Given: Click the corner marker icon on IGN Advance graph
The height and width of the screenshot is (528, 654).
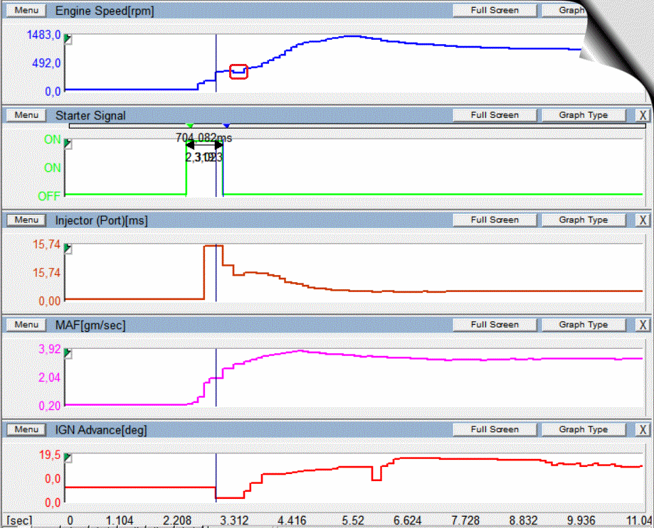Looking at the screenshot, I should tap(68, 458).
